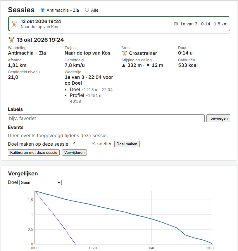Click the Doel −1215 m list entry
Viewport: 238px width, 251px height.
pyautogui.click(x=91, y=90)
